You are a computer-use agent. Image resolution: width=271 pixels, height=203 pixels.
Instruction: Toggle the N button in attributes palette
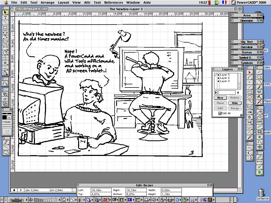point(9,118)
